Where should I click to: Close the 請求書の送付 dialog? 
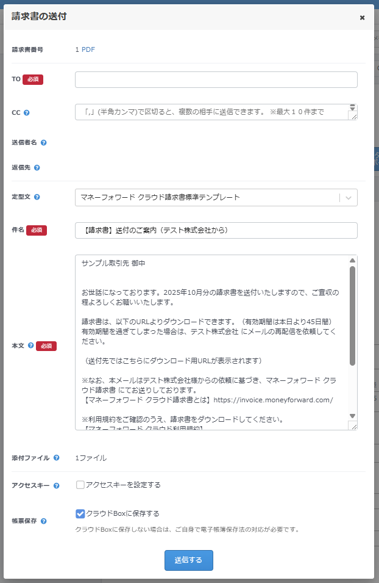362,18
